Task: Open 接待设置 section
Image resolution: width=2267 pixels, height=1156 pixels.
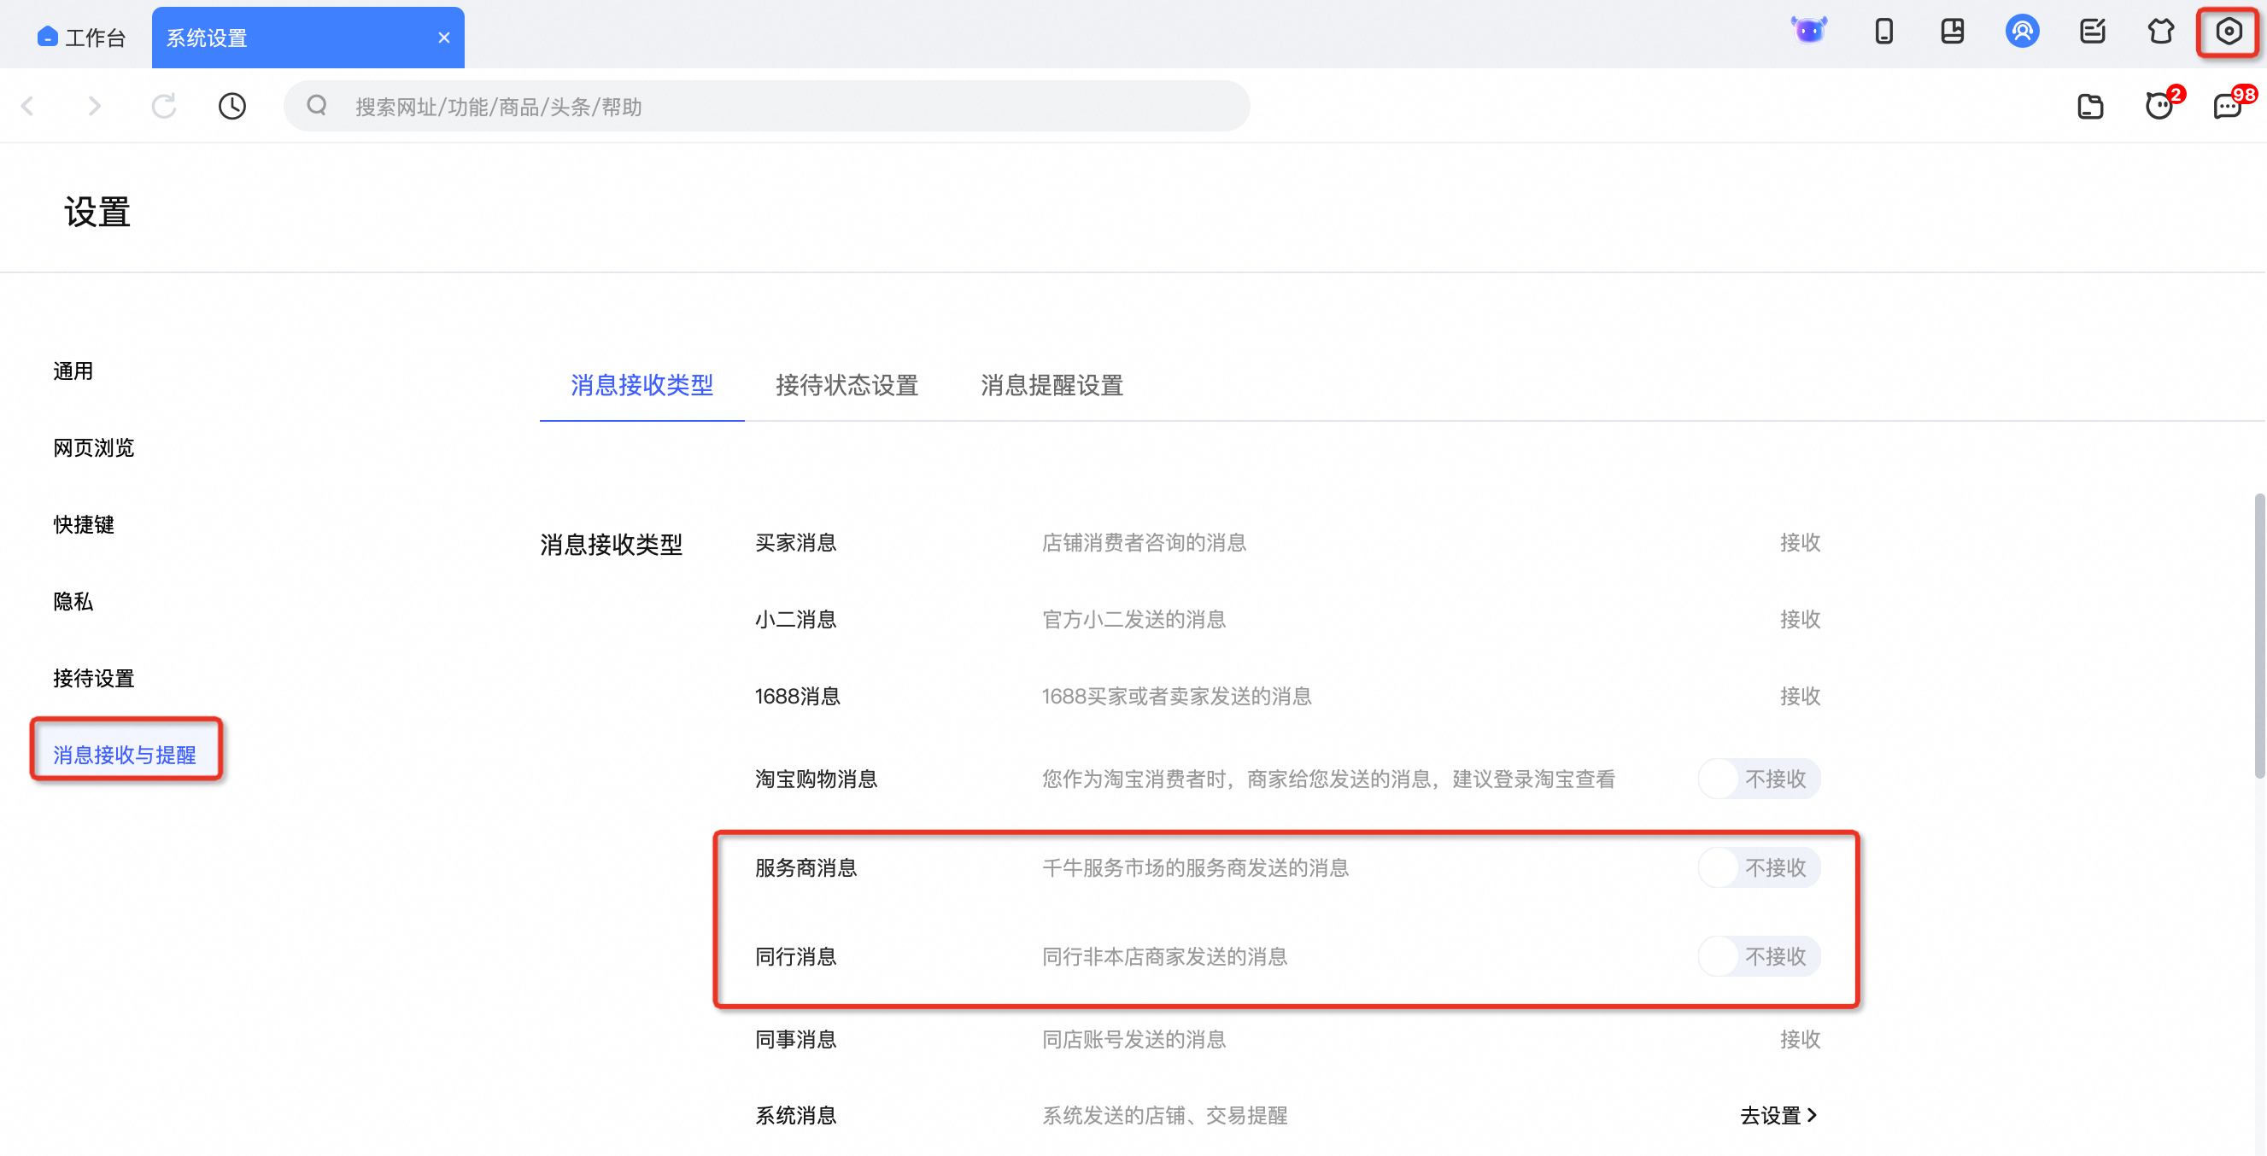Action: [93, 678]
